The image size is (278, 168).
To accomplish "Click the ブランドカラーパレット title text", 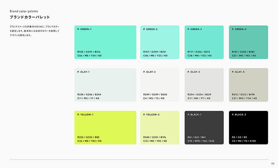I will click(x=30, y=17).
